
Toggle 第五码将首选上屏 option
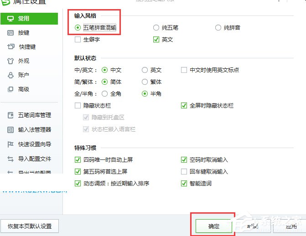78,172
